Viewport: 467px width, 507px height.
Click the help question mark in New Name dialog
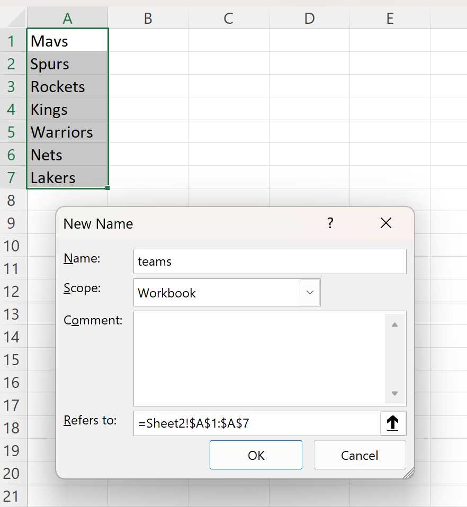[330, 223]
